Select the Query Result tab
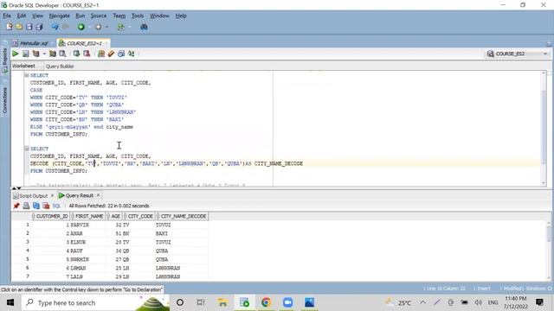The height and width of the screenshot is (311, 554). pyautogui.click(x=79, y=195)
